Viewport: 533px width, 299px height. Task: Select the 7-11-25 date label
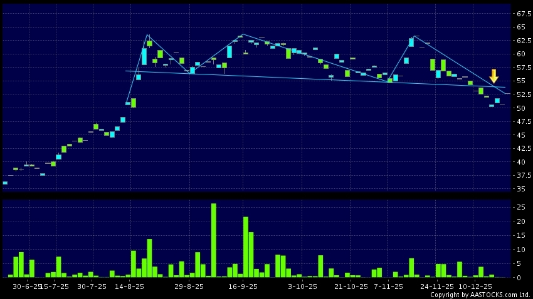click(388, 286)
